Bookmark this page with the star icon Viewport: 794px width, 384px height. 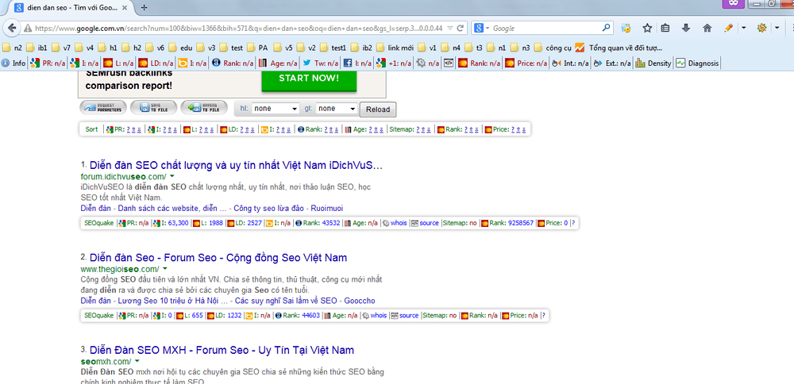pyautogui.click(x=647, y=29)
